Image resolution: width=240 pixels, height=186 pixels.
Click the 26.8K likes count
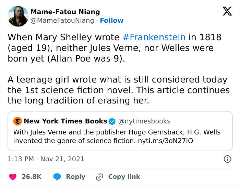click(x=32, y=177)
